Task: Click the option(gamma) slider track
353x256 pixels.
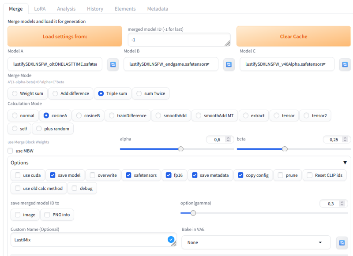Action: tap(265, 213)
